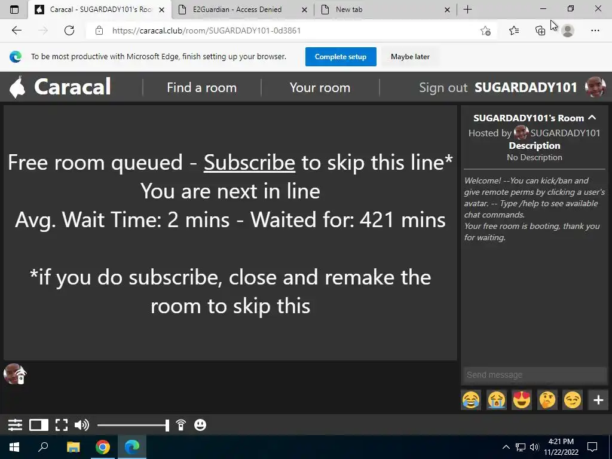Viewport: 612px width, 459px height.
Task: Send the laughing tears emoji
Action: tap(471, 400)
